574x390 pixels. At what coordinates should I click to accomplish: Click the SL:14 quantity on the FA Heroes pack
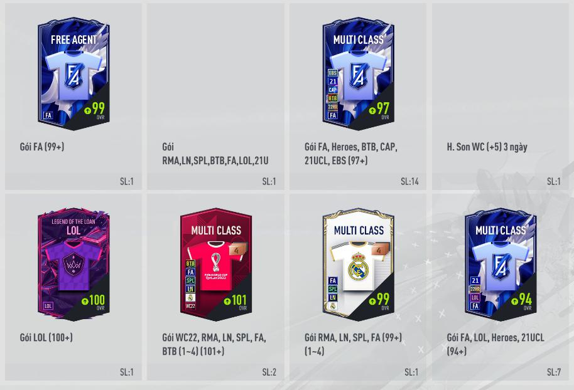click(x=409, y=181)
